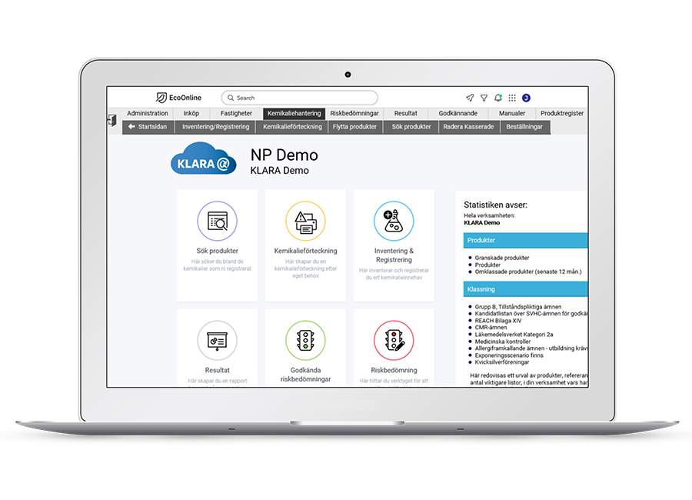Open the Inventering & Registrering flask icon
This screenshot has height=500, width=692.
394,222
